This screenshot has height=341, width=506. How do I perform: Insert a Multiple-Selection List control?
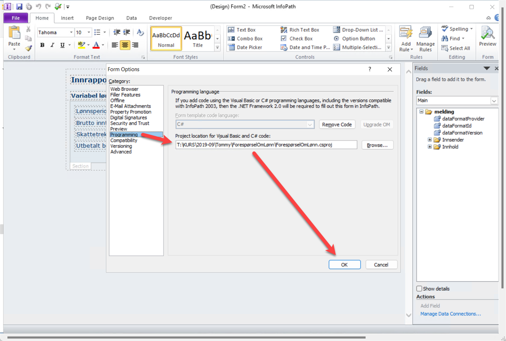tap(357, 47)
